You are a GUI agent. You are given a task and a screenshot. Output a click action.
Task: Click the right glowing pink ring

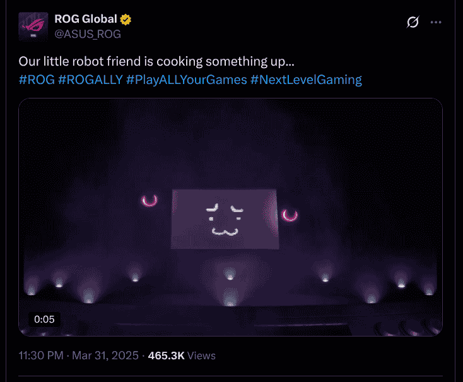click(290, 215)
